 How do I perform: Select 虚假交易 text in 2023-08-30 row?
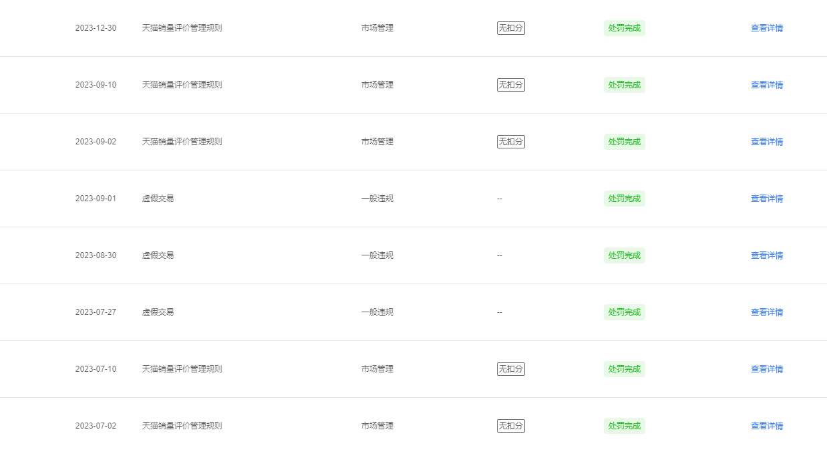[x=158, y=255]
